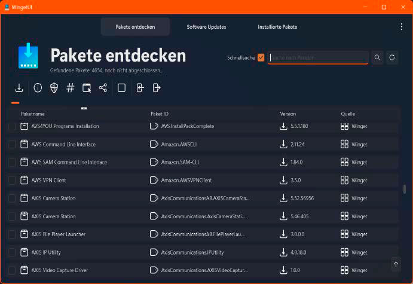This screenshot has width=413, height=284.
Task: Sort by Version column header
Action: coord(288,114)
